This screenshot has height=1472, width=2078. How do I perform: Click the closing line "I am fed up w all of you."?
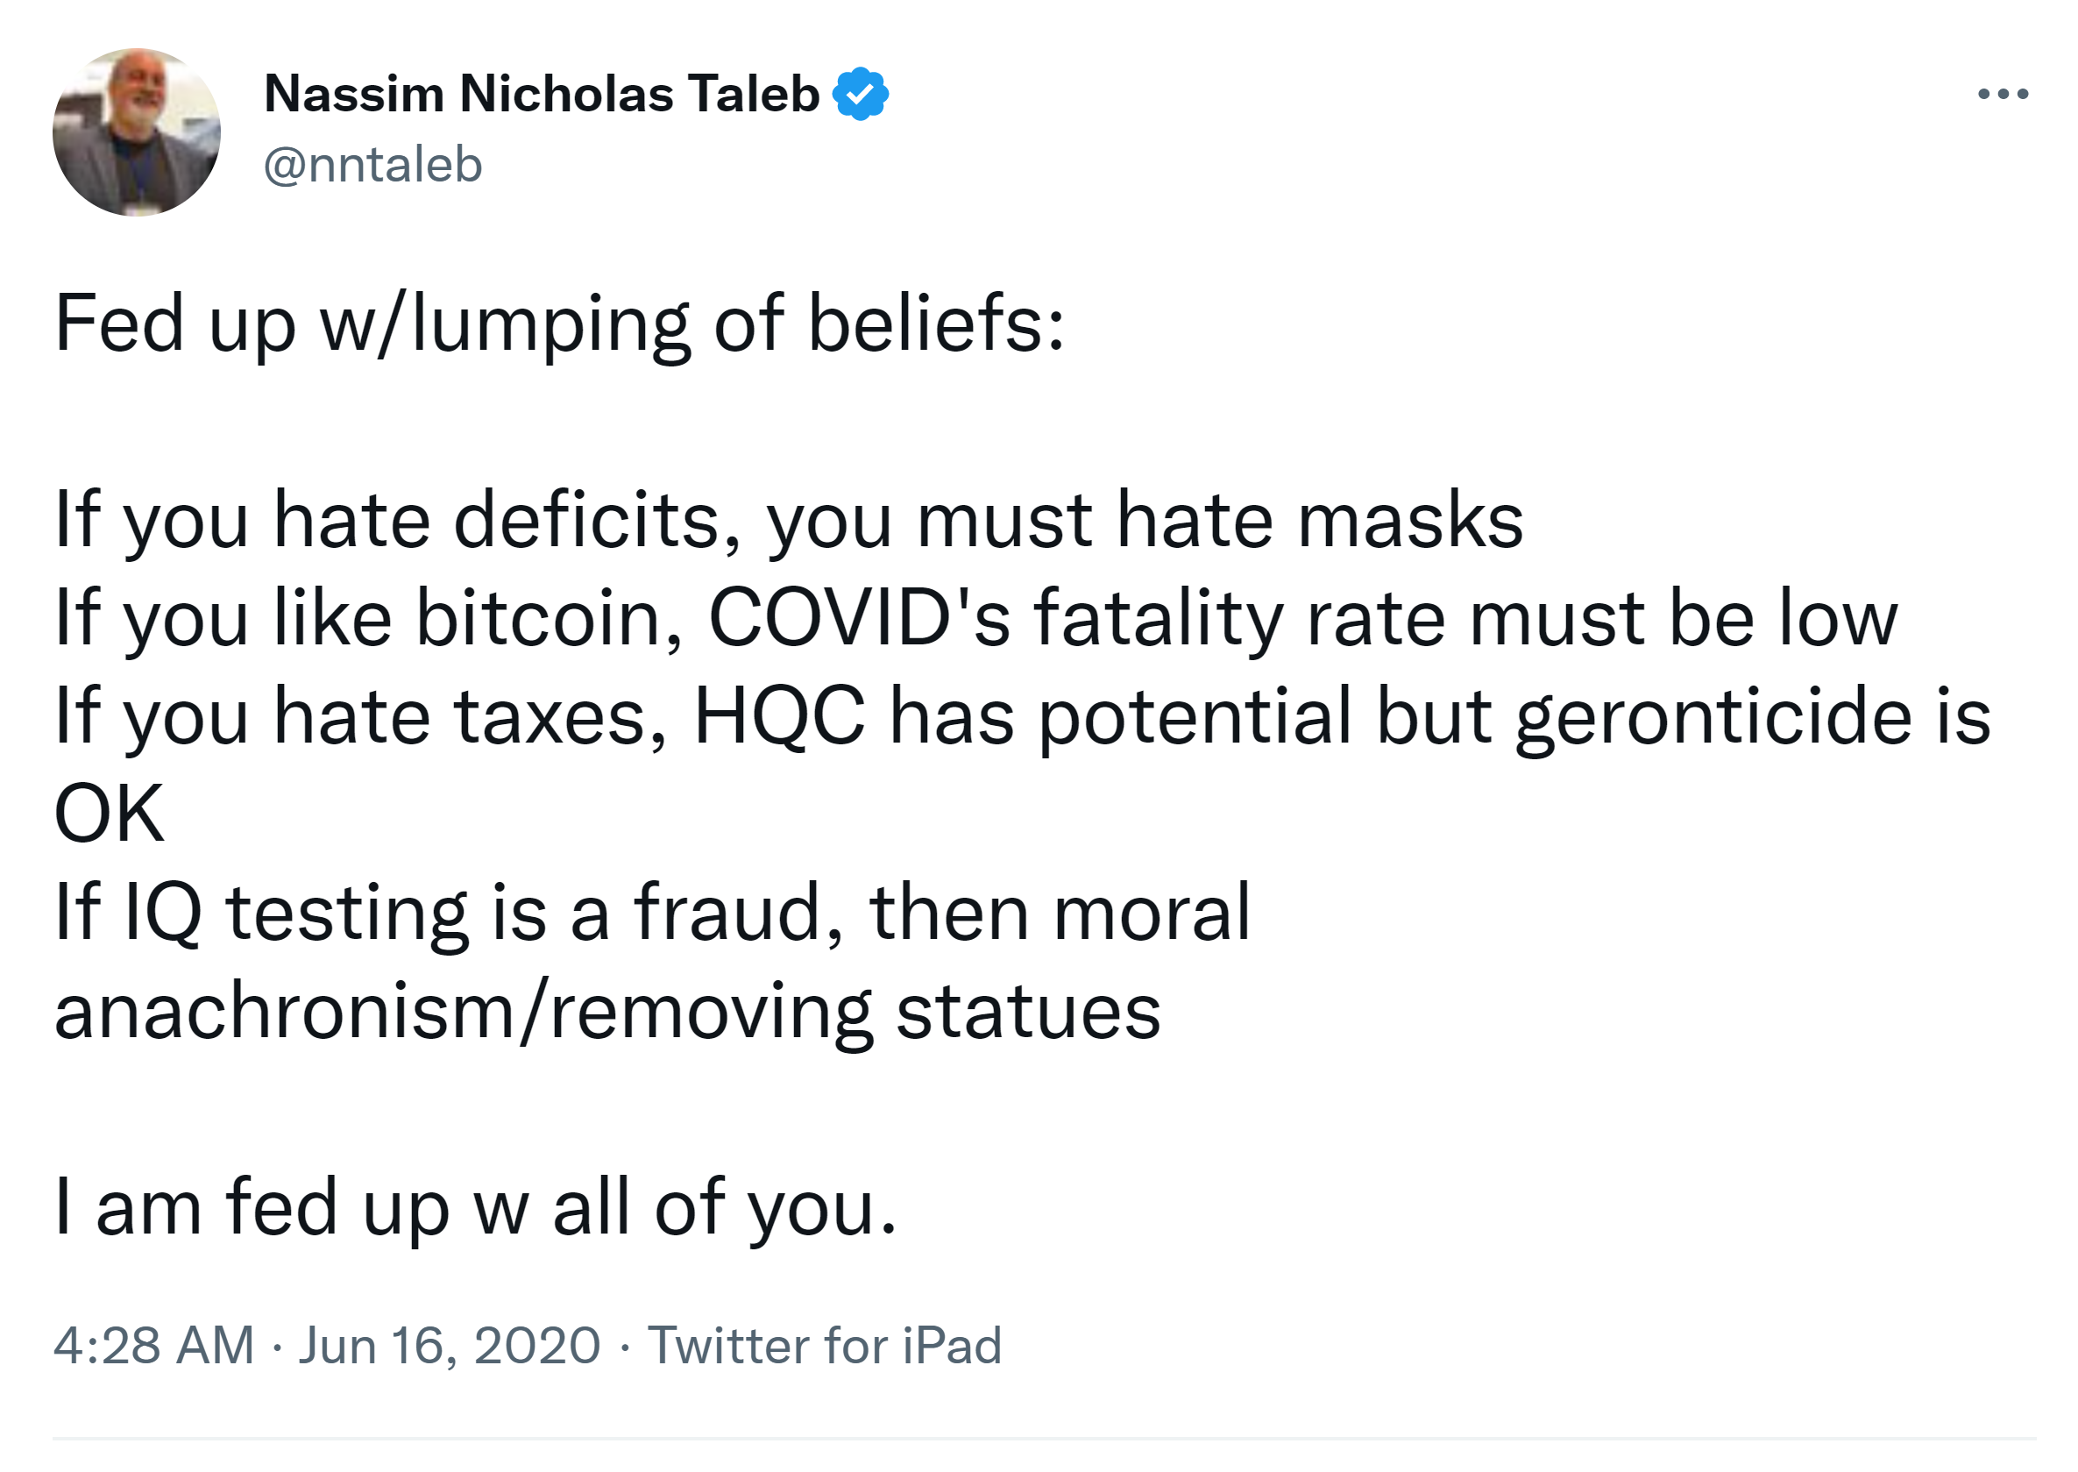pyautogui.click(x=476, y=1206)
